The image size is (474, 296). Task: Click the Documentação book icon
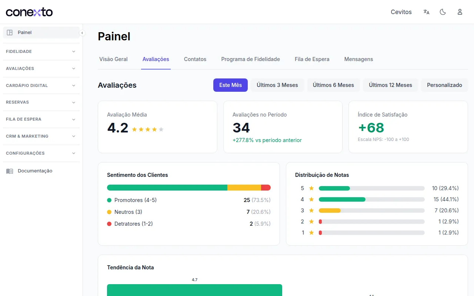pos(10,171)
